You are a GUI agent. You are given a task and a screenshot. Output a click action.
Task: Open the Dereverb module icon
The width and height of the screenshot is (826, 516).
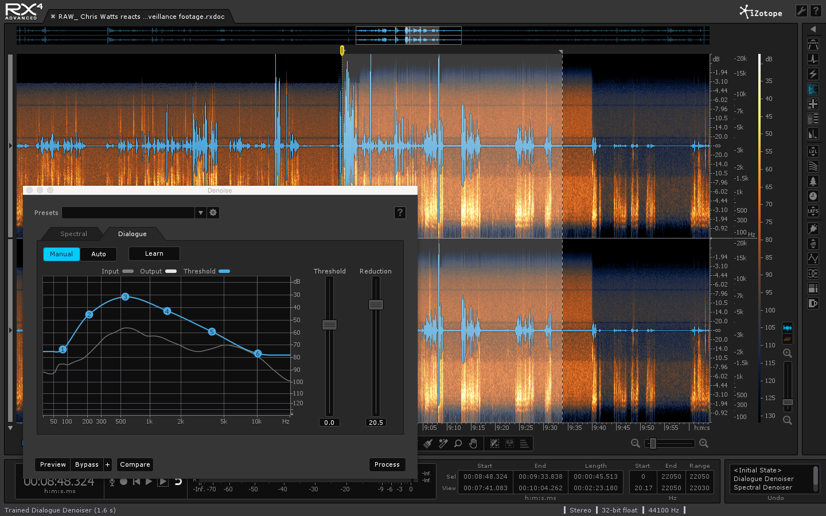coord(813,134)
